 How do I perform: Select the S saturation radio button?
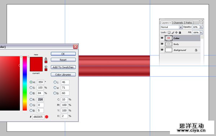(x=31, y=88)
